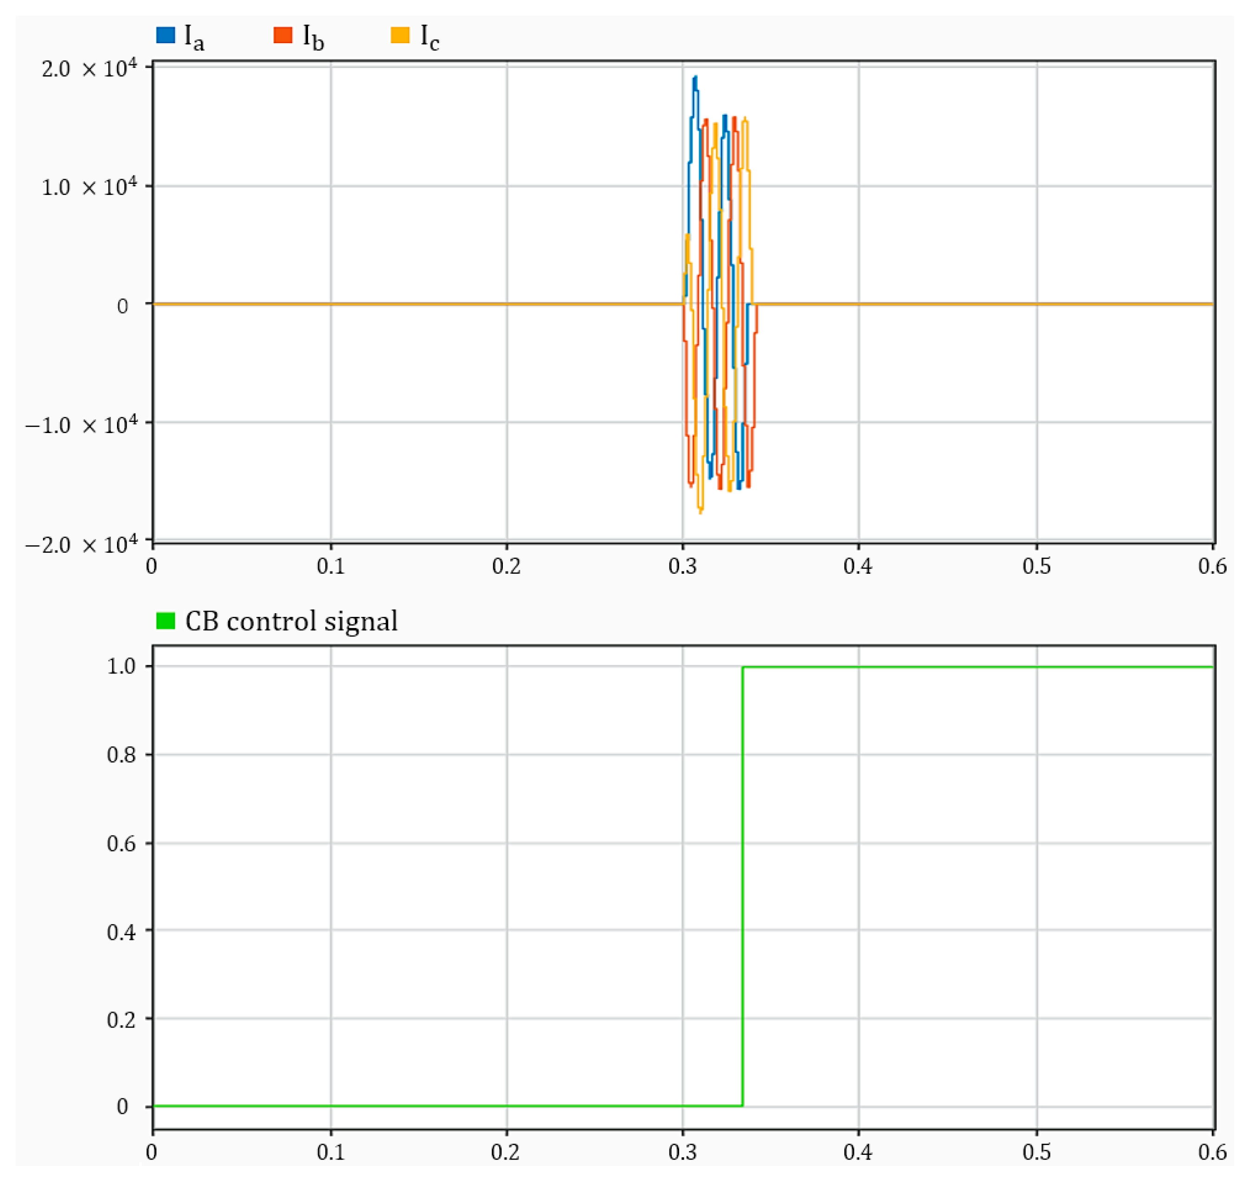The image size is (1247, 1179).
Task: Click the blue Ia legend swatch
Action: coord(165,35)
